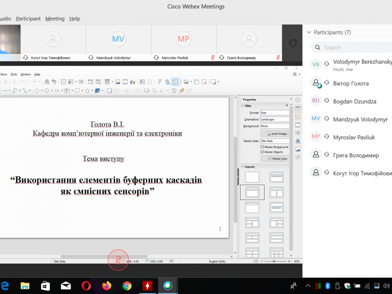Click the sidebar settings gear icon
The image size is (392, 294).
298,100
